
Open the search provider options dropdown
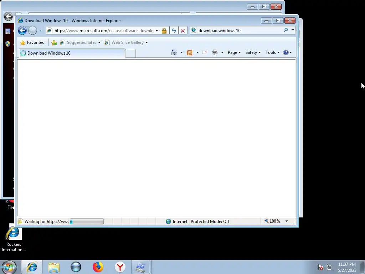pyautogui.click(x=293, y=30)
